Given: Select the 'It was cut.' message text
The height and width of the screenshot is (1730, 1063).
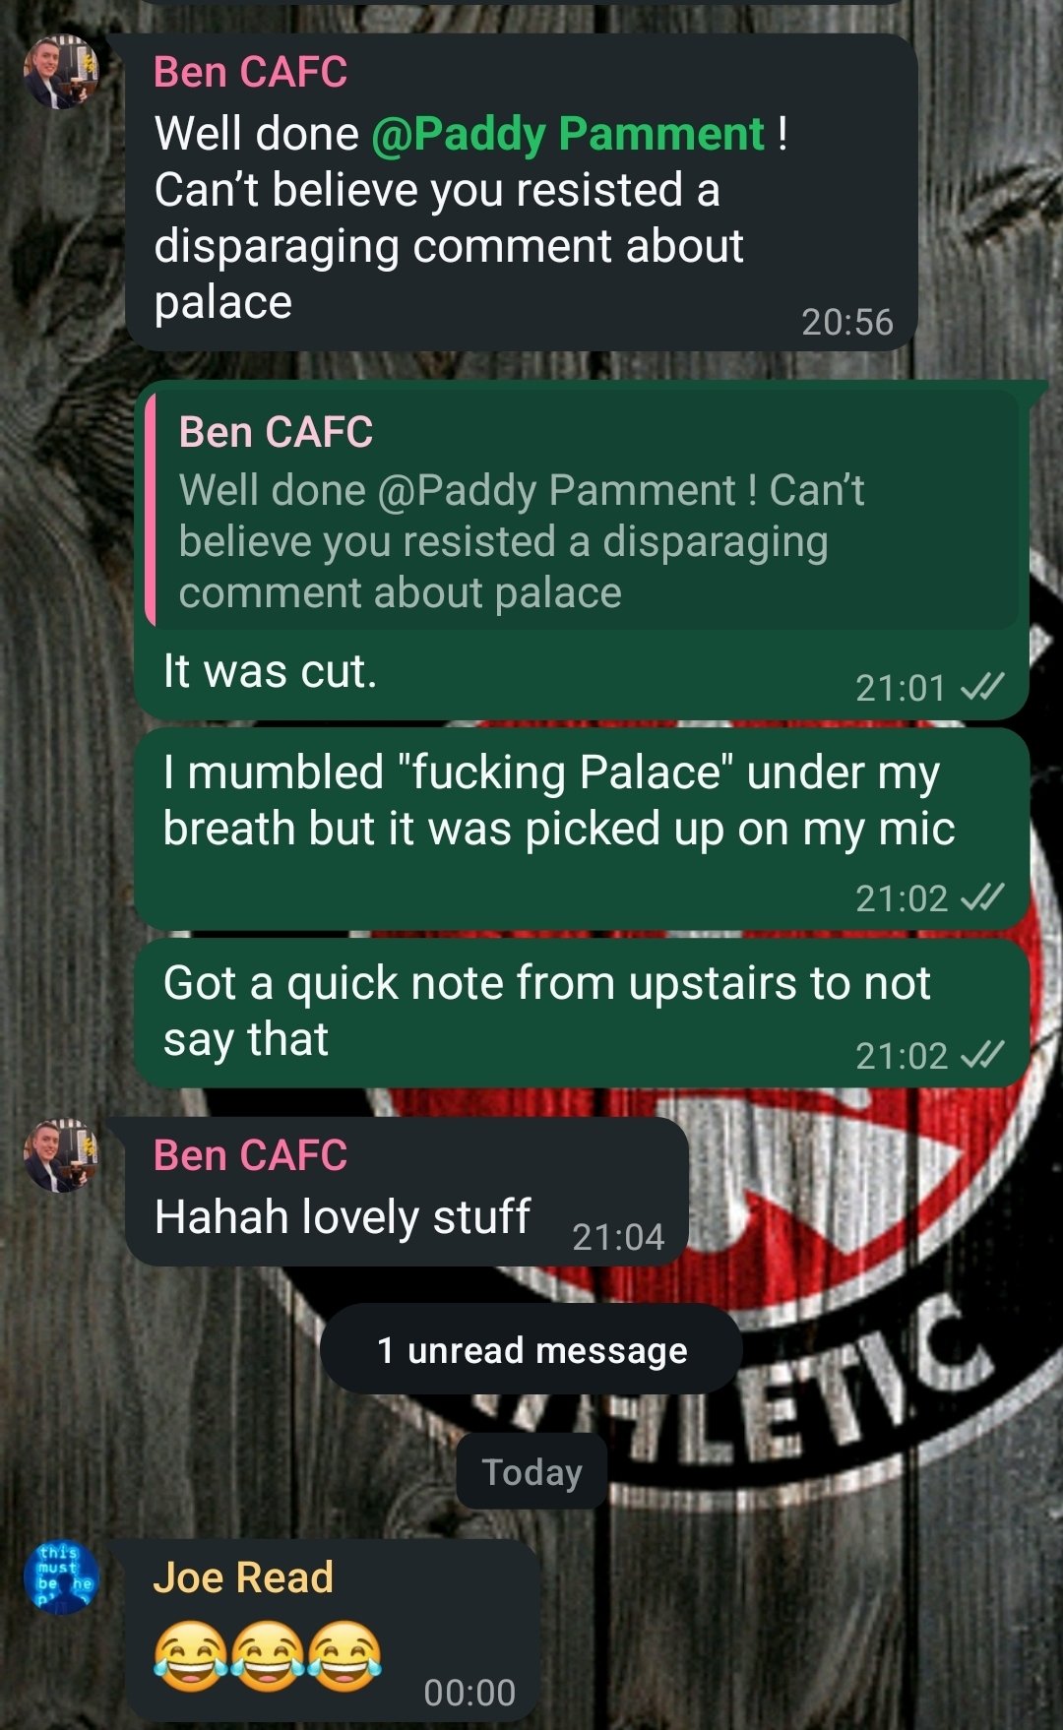Looking at the screenshot, I should (x=271, y=671).
